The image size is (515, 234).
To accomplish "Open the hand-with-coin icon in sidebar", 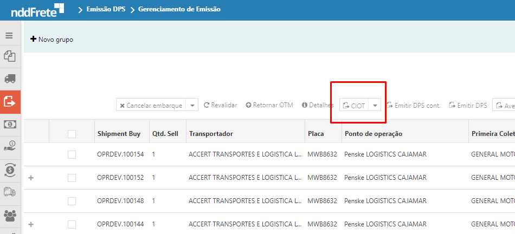I will (10, 147).
